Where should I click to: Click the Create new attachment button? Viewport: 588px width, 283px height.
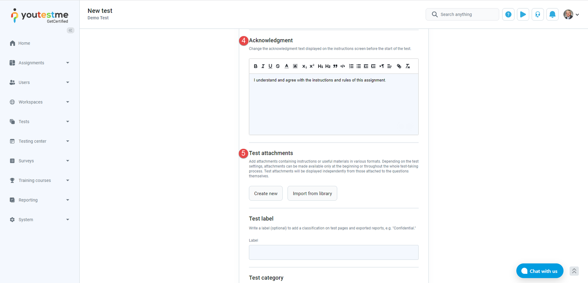pyautogui.click(x=266, y=193)
